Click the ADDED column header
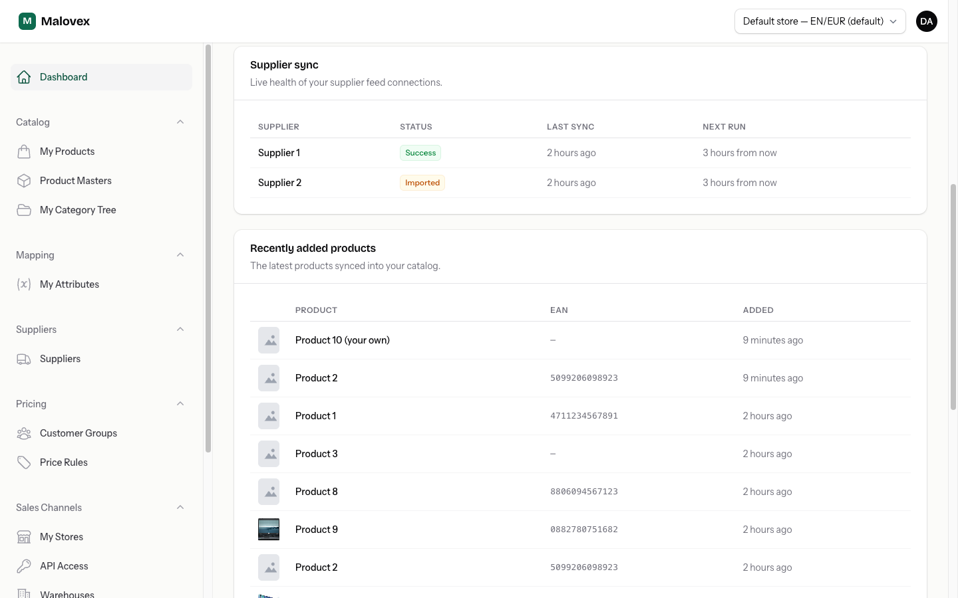 [758, 310]
